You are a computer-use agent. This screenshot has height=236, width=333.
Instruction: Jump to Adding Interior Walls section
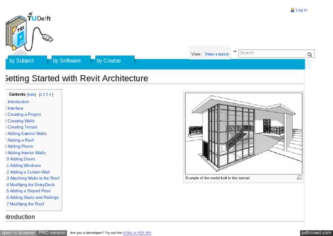click(26, 153)
